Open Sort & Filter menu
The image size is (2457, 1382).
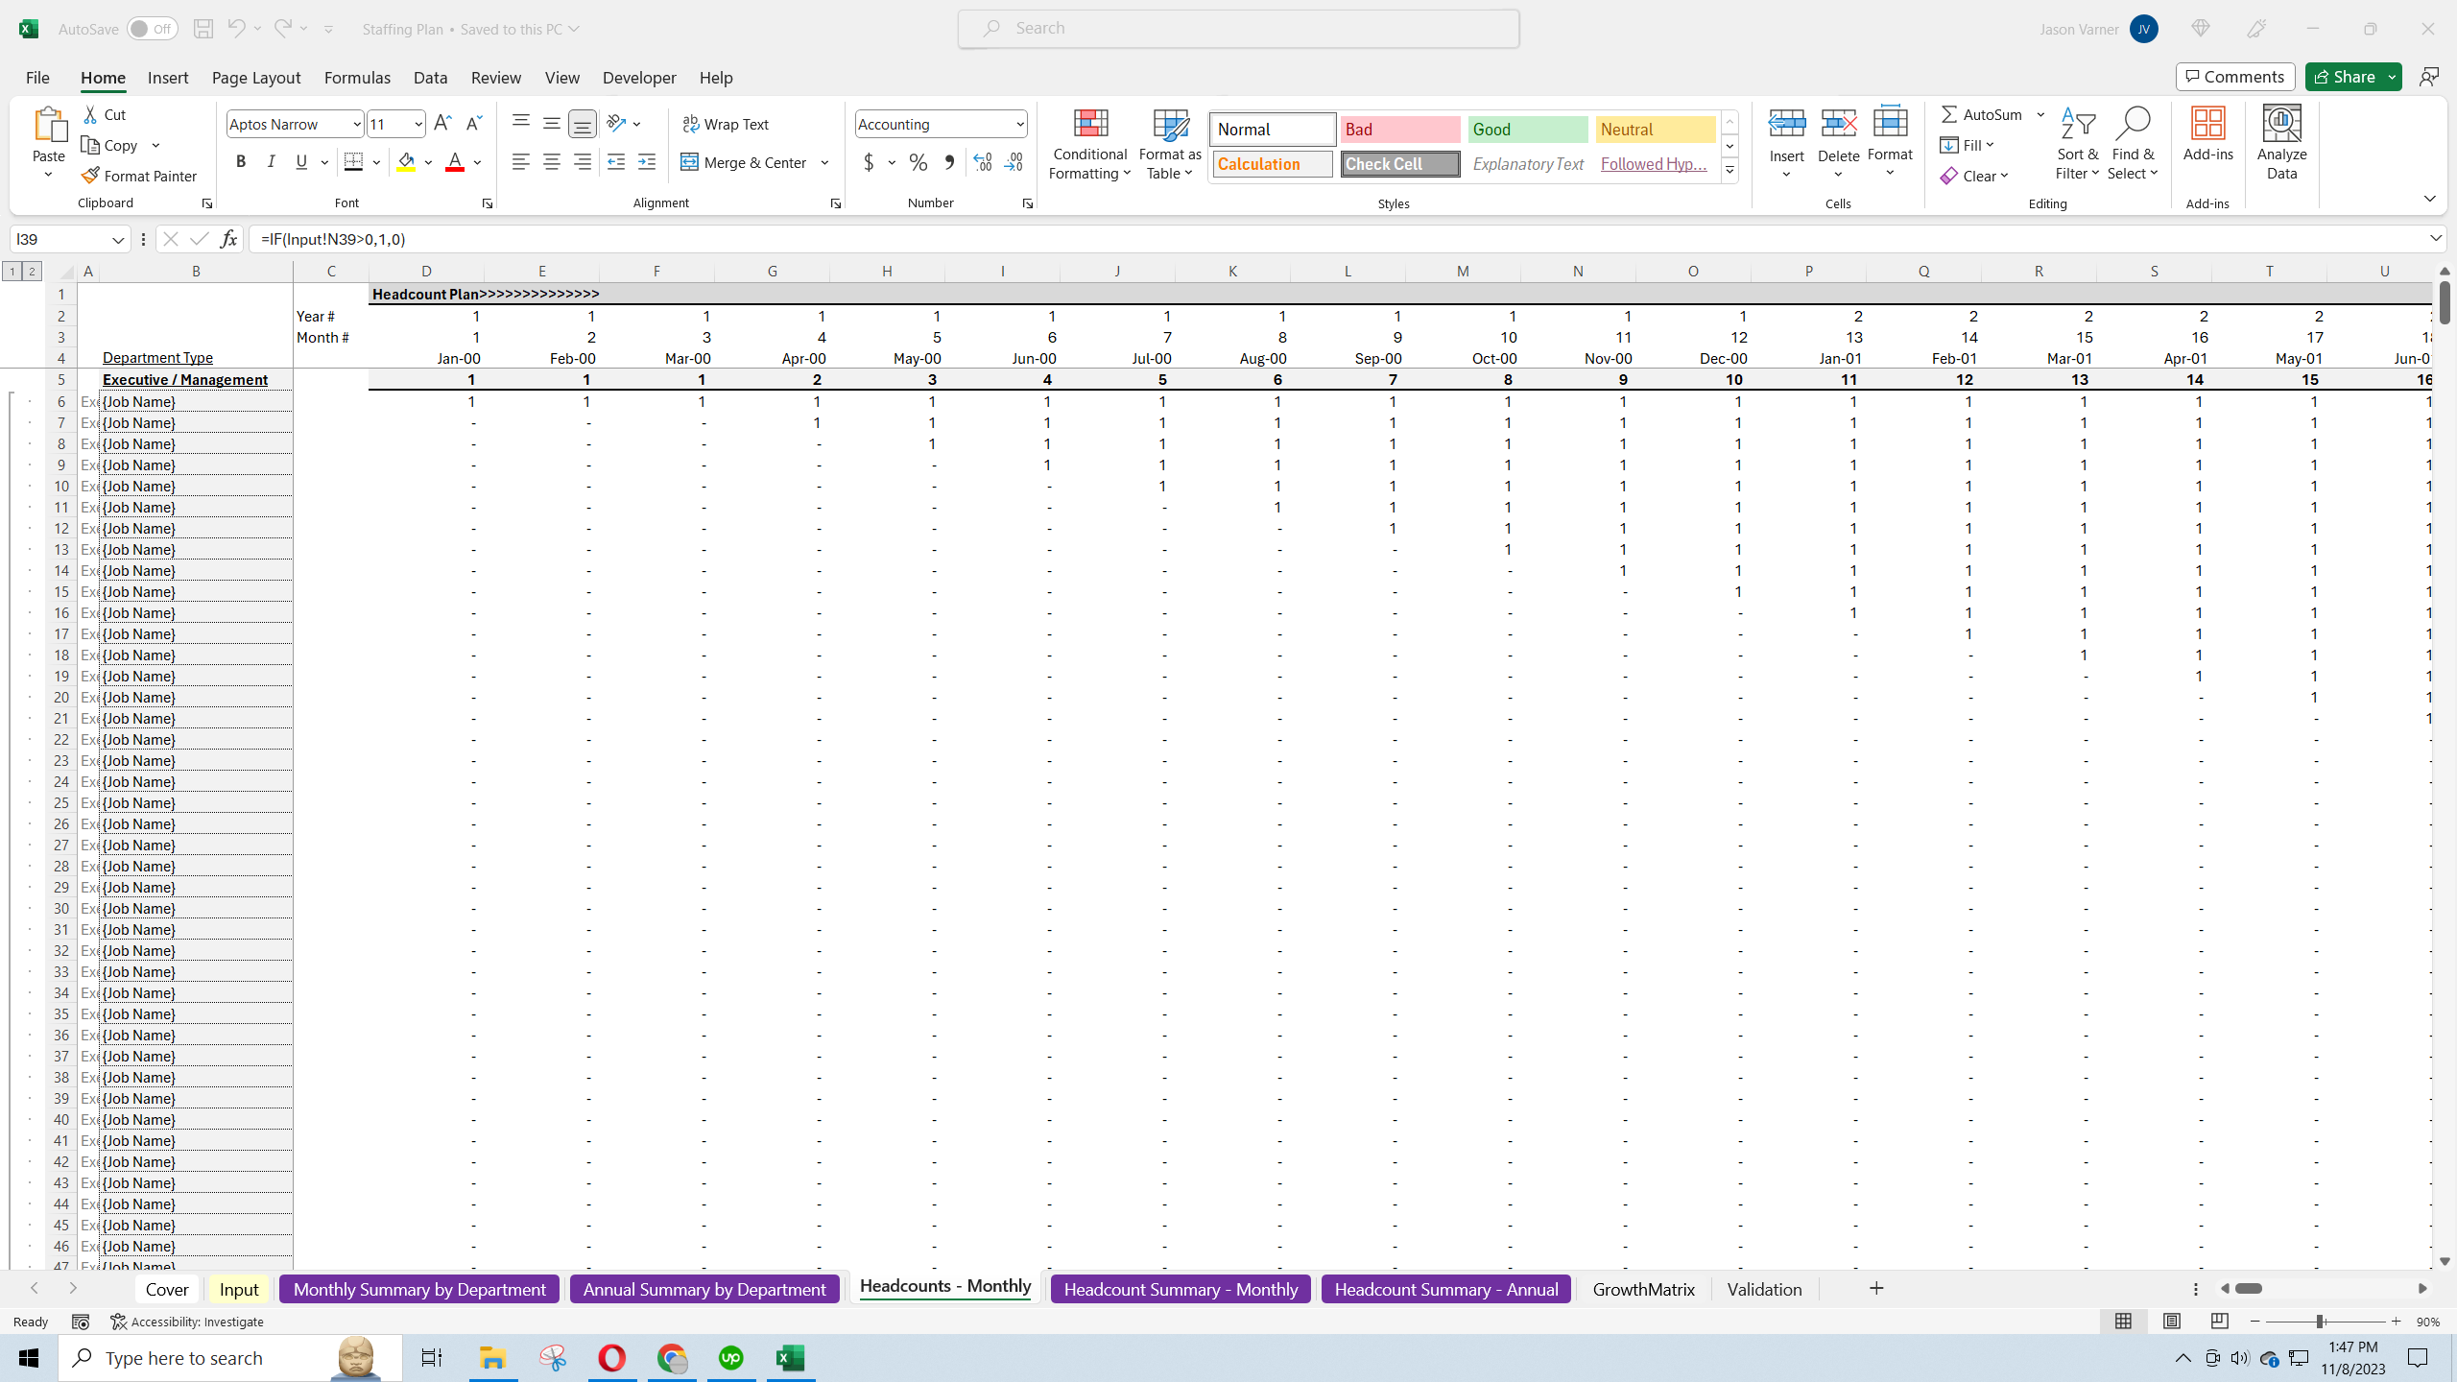click(2077, 144)
